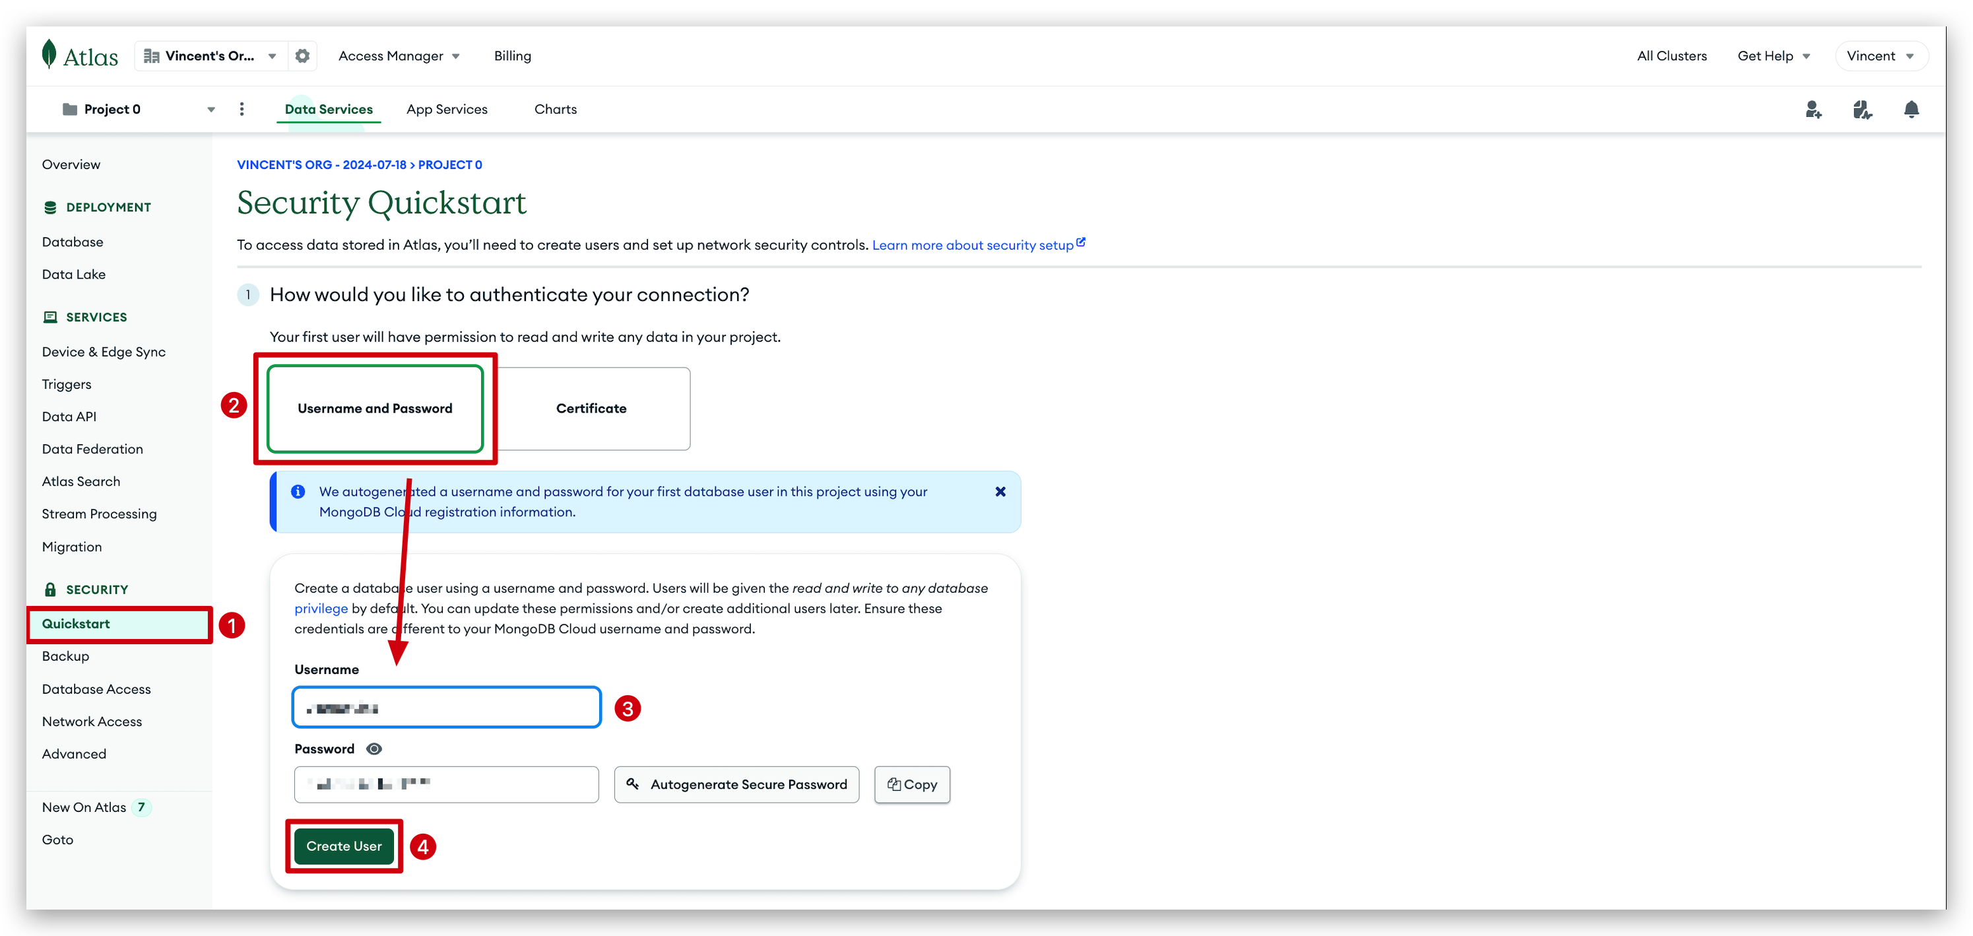Open the Access Manager dropdown
The width and height of the screenshot is (1973, 936).
pyautogui.click(x=399, y=56)
